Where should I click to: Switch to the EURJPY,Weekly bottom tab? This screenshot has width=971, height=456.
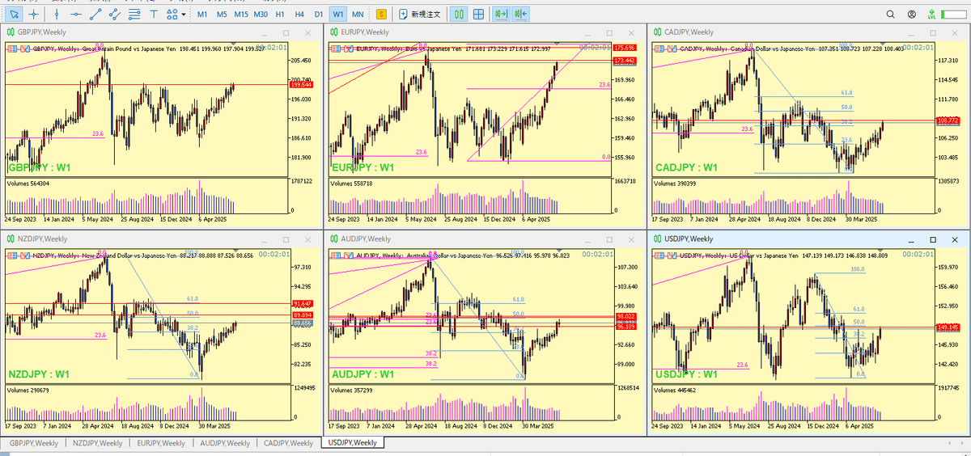[x=161, y=443]
